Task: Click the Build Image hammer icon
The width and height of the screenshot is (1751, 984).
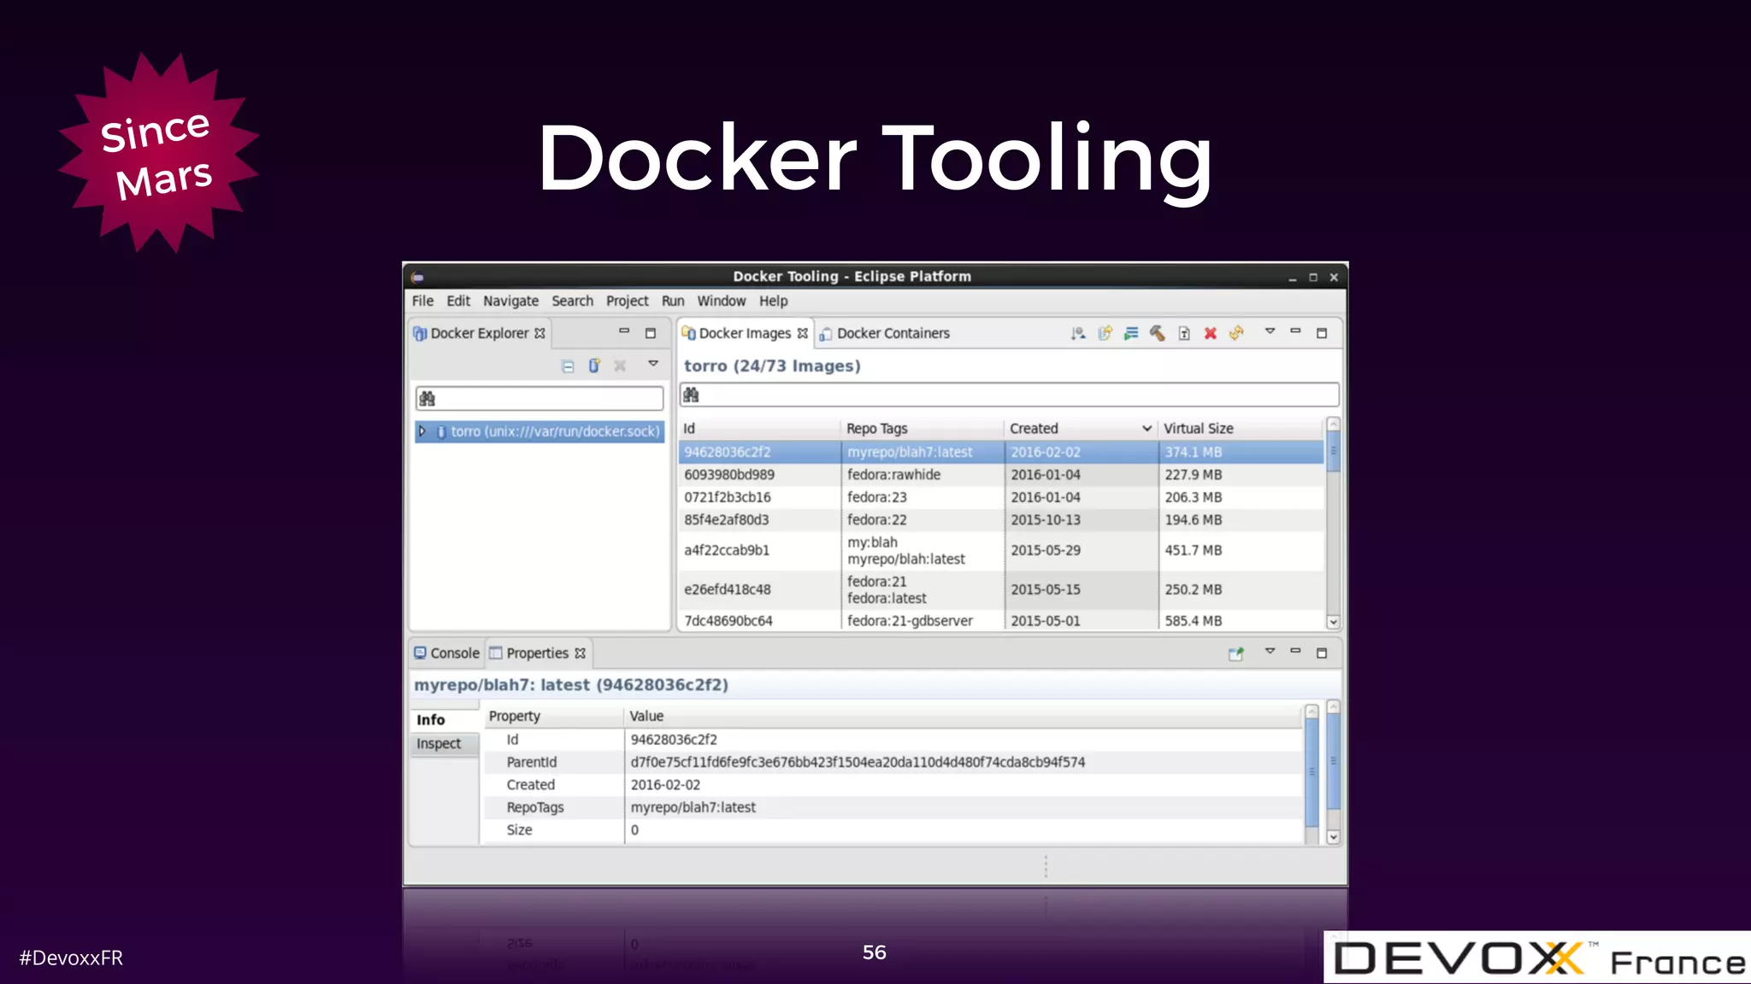Action: (x=1158, y=333)
